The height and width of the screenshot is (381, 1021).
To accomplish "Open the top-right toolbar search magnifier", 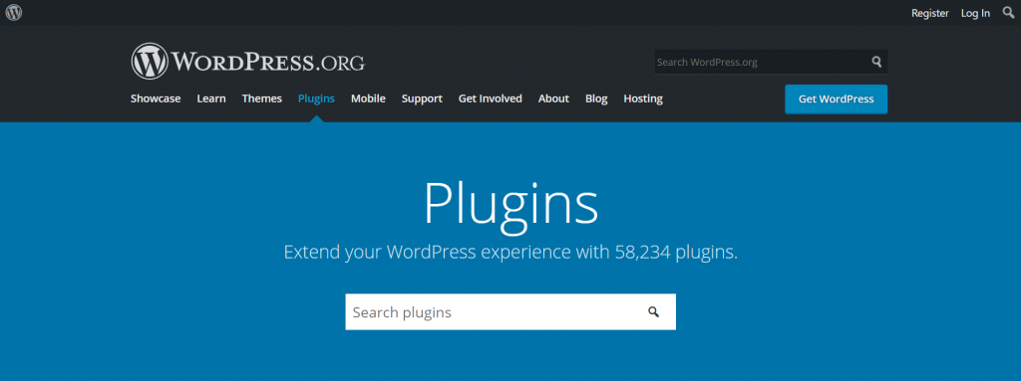I will (x=1008, y=12).
